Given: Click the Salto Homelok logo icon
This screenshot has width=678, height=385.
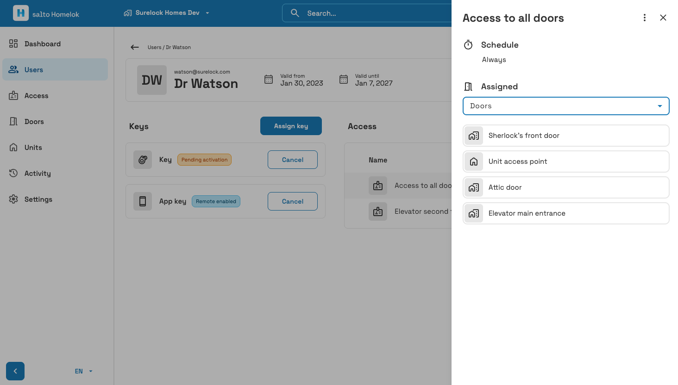Looking at the screenshot, I should (21, 13).
